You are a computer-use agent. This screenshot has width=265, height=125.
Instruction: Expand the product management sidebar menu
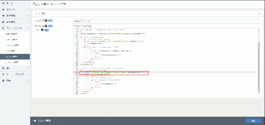(x=27, y=9)
